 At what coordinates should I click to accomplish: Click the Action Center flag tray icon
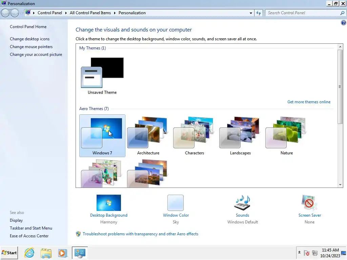click(306, 253)
